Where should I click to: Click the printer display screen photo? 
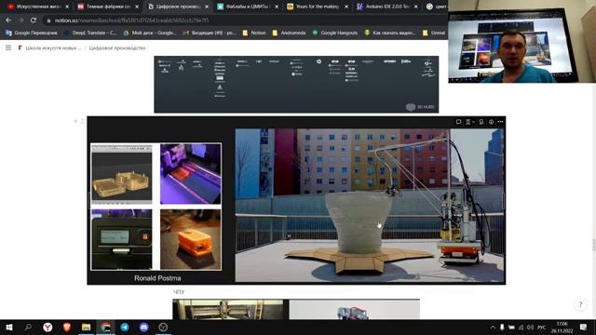pyautogui.click(x=122, y=239)
